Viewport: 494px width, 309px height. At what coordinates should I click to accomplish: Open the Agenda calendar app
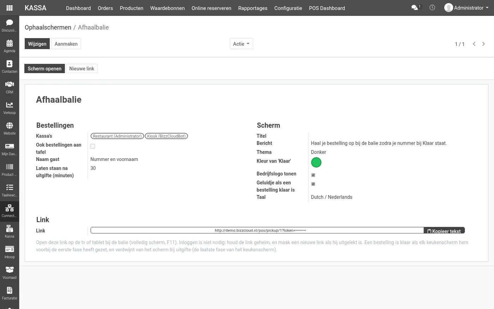[10, 46]
